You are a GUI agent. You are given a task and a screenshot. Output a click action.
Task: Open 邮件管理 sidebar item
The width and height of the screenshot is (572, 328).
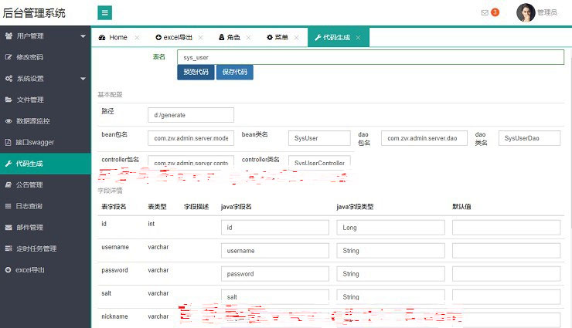(29, 228)
